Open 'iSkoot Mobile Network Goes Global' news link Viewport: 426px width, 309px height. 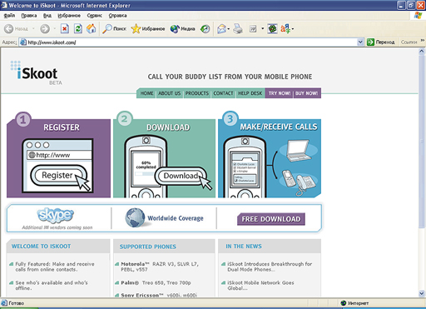click(x=260, y=285)
